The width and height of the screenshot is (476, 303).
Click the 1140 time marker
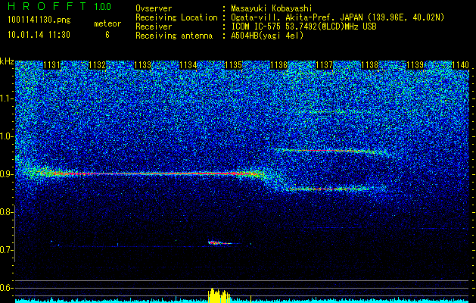pos(460,65)
